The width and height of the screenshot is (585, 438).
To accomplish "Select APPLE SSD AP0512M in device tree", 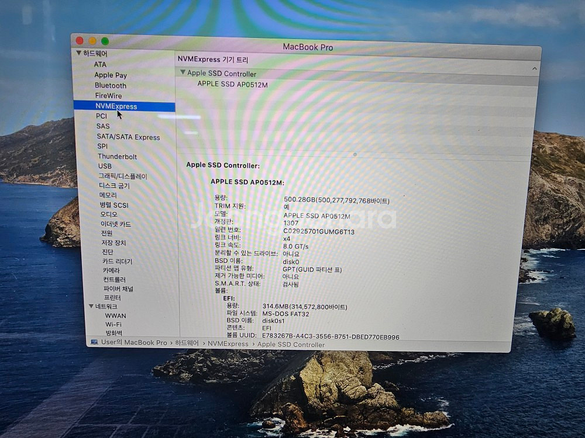I will coord(232,84).
